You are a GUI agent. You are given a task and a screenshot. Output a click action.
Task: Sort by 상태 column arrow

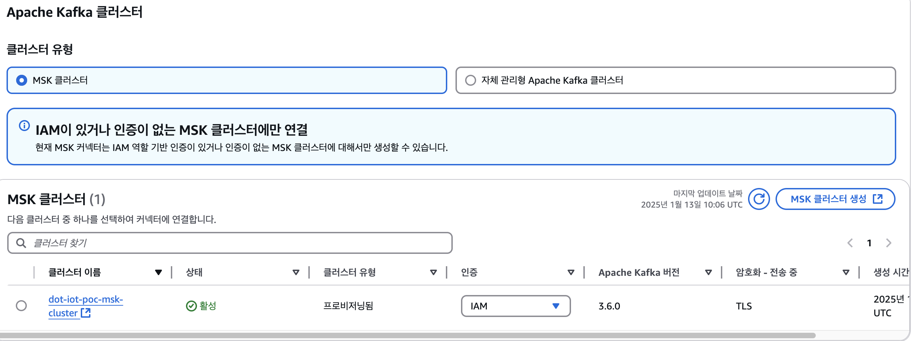click(296, 272)
